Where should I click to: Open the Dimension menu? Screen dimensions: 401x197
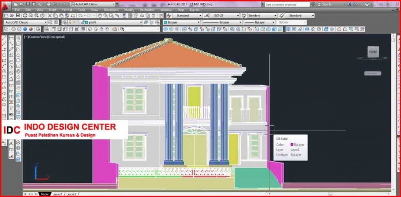pyautogui.click(x=111, y=10)
